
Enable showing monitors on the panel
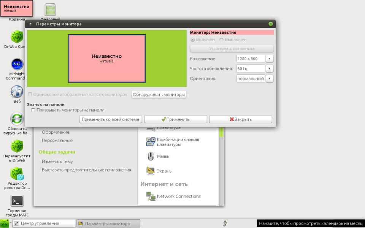tap(33, 110)
